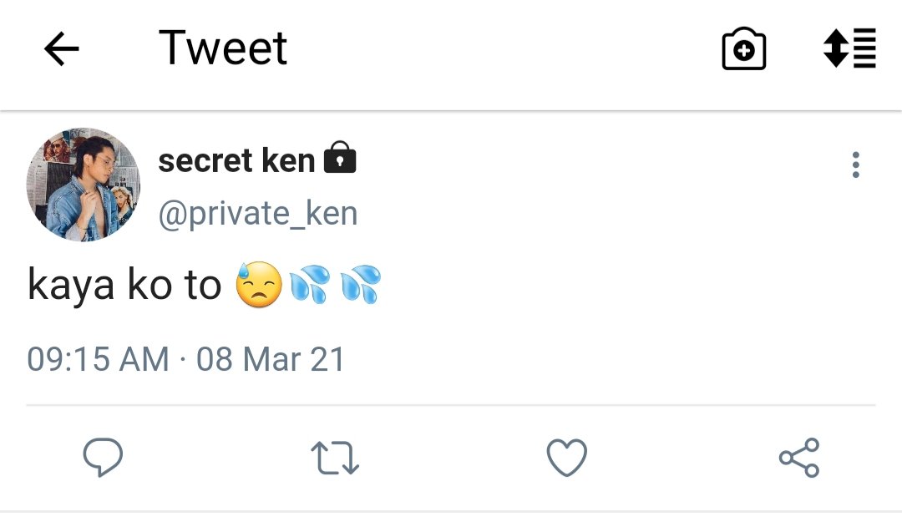Like the tweet with the heart icon
Viewport: 902px width, 527px height.
click(x=566, y=458)
